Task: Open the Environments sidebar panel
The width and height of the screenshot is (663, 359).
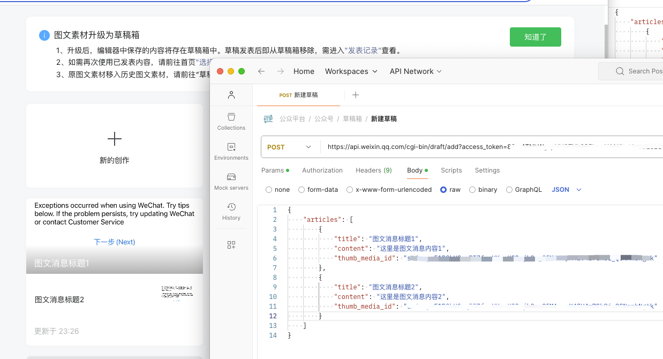Action: click(x=231, y=152)
